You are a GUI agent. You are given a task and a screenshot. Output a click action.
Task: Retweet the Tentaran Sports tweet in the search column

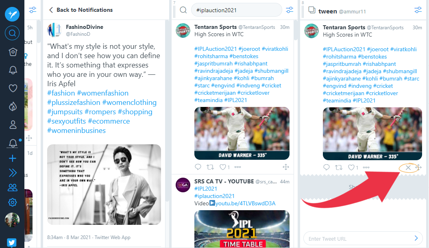tap(210, 167)
